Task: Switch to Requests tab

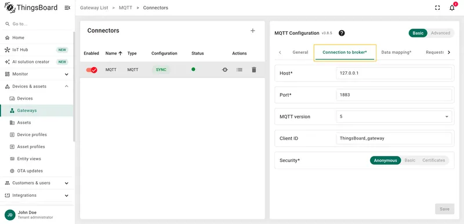Action: [x=434, y=52]
